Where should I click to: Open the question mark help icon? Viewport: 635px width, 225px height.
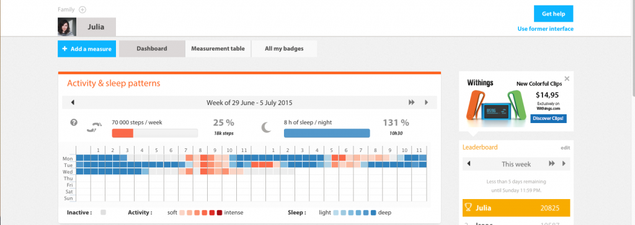(x=74, y=122)
